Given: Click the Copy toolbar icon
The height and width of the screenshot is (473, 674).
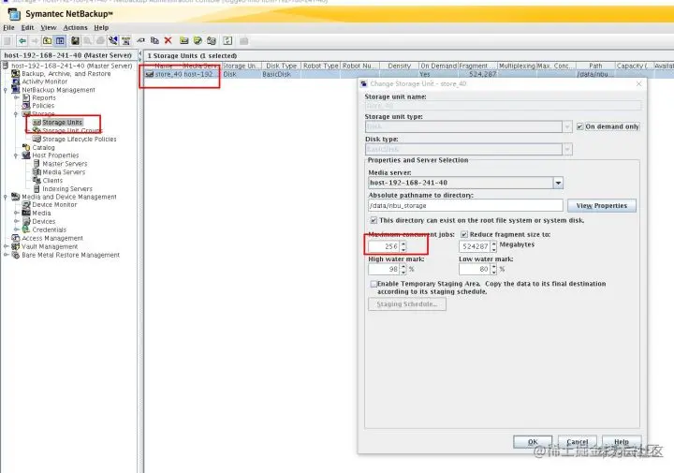Looking at the screenshot, I should (x=154, y=40).
